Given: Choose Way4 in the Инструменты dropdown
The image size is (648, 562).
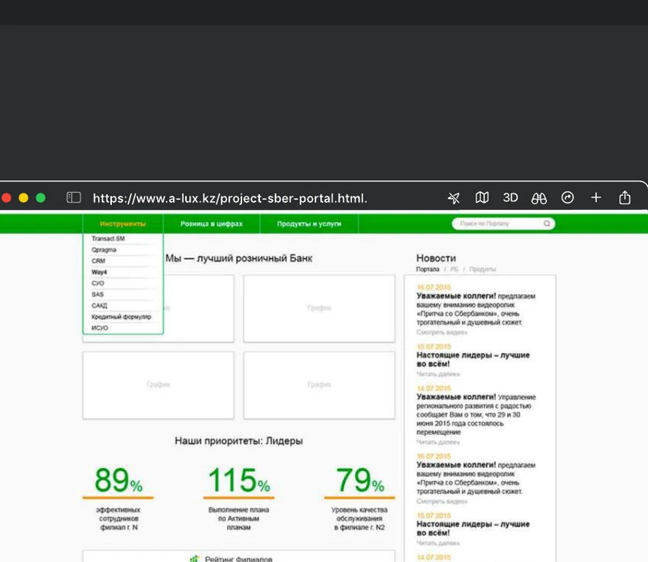Looking at the screenshot, I should tap(99, 272).
